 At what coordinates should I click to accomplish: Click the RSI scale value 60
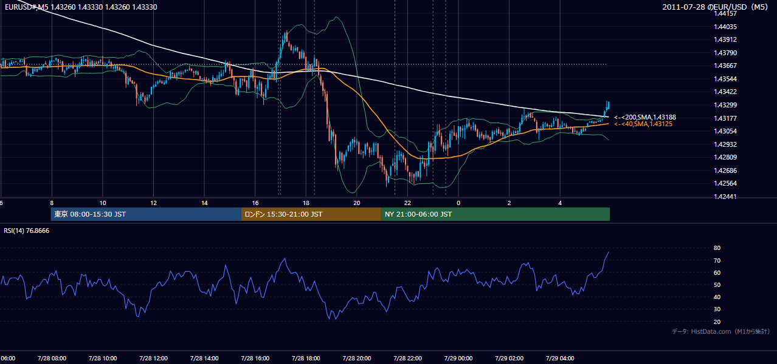(x=717, y=272)
